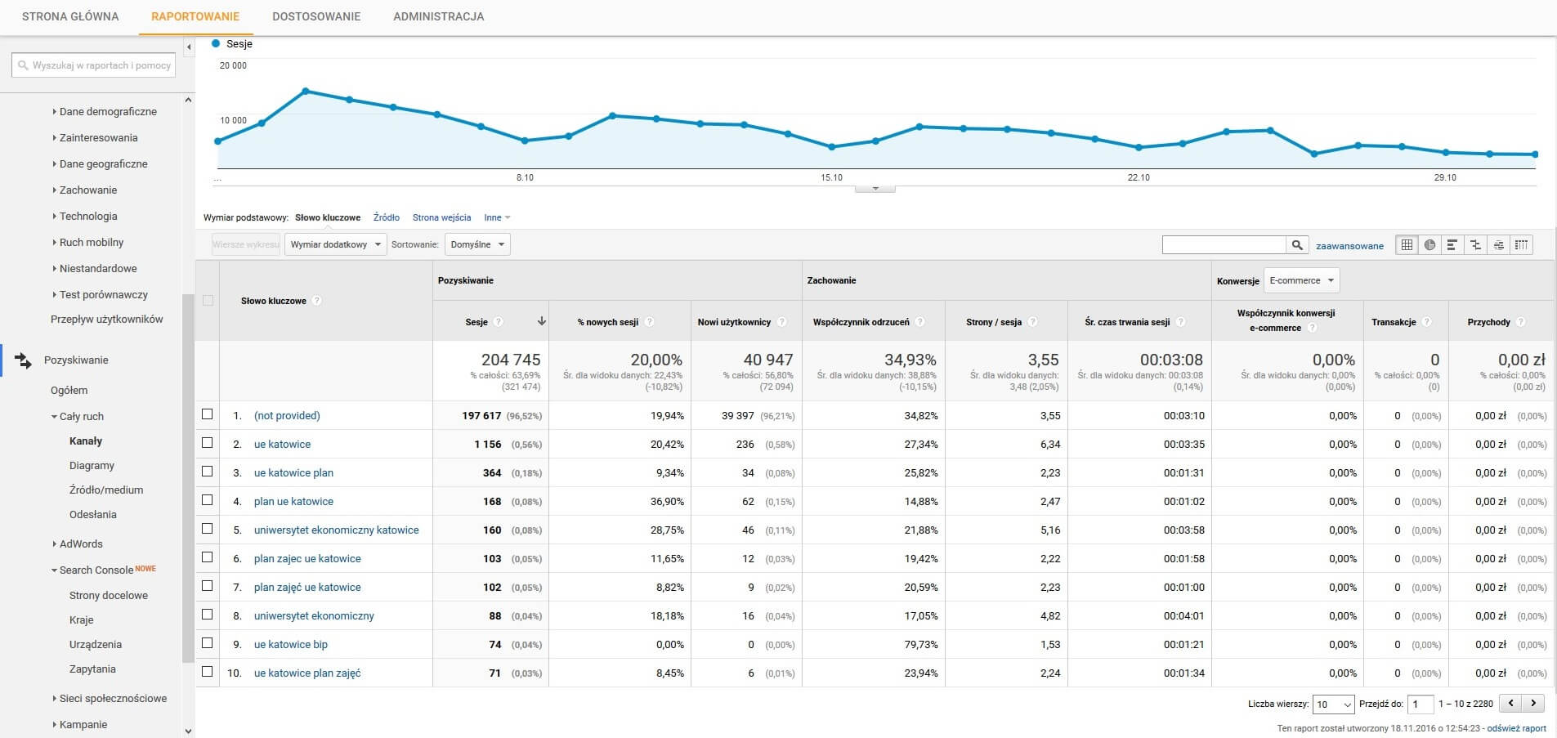Viewport: 1557px width, 738px height.
Task: Open the Inne dimension dropdown
Action: (497, 217)
